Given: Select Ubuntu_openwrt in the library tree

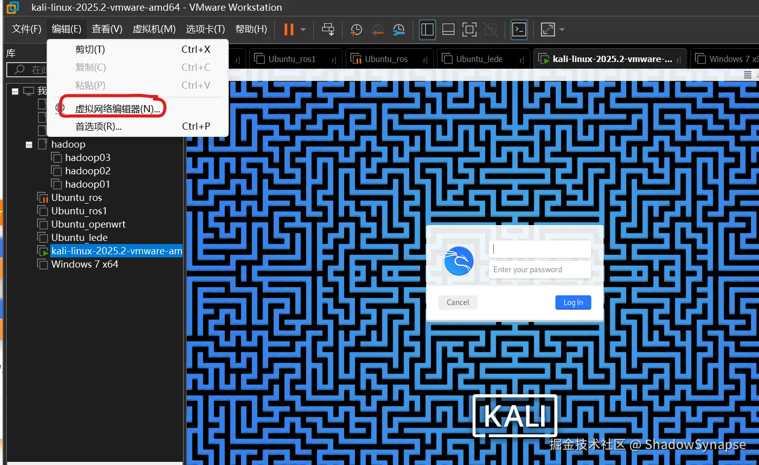Looking at the screenshot, I should point(88,224).
